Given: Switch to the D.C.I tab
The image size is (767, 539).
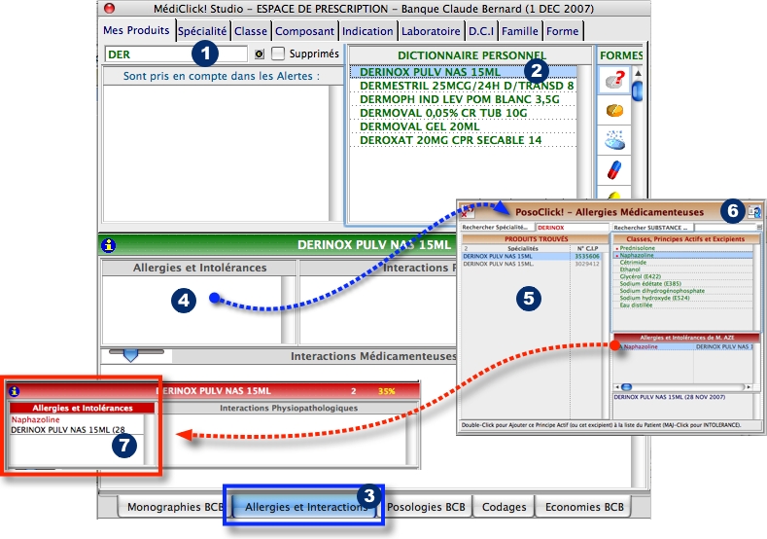Looking at the screenshot, I should [481, 31].
